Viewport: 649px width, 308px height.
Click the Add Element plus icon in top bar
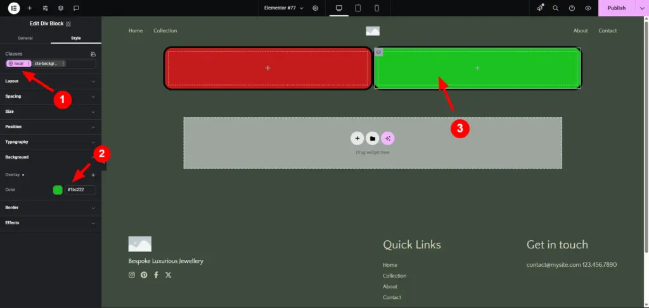29,8
